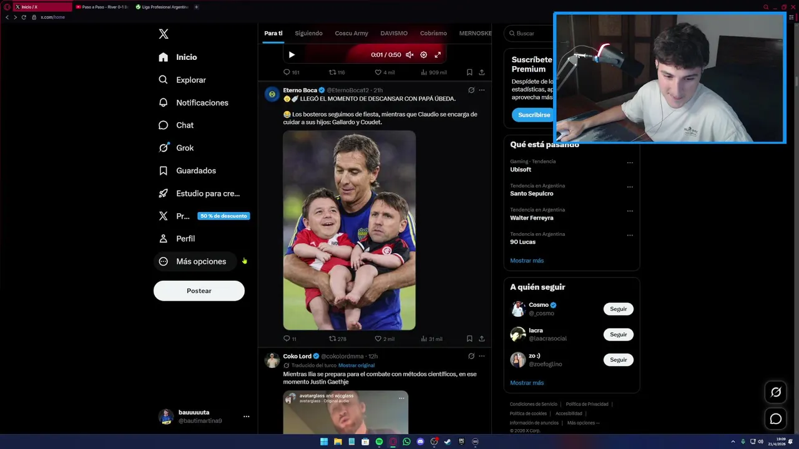Click the Postear button

point(199,291)
